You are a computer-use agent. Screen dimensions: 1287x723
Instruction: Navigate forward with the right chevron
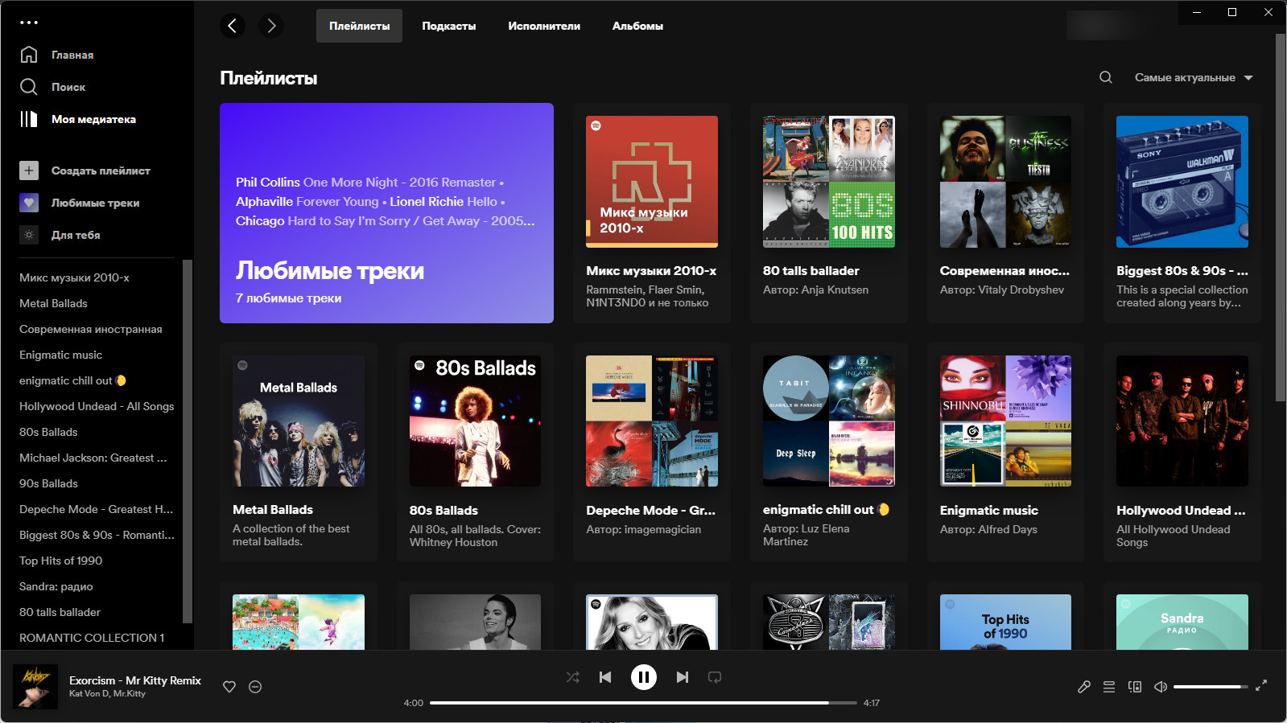click(271, 26)
